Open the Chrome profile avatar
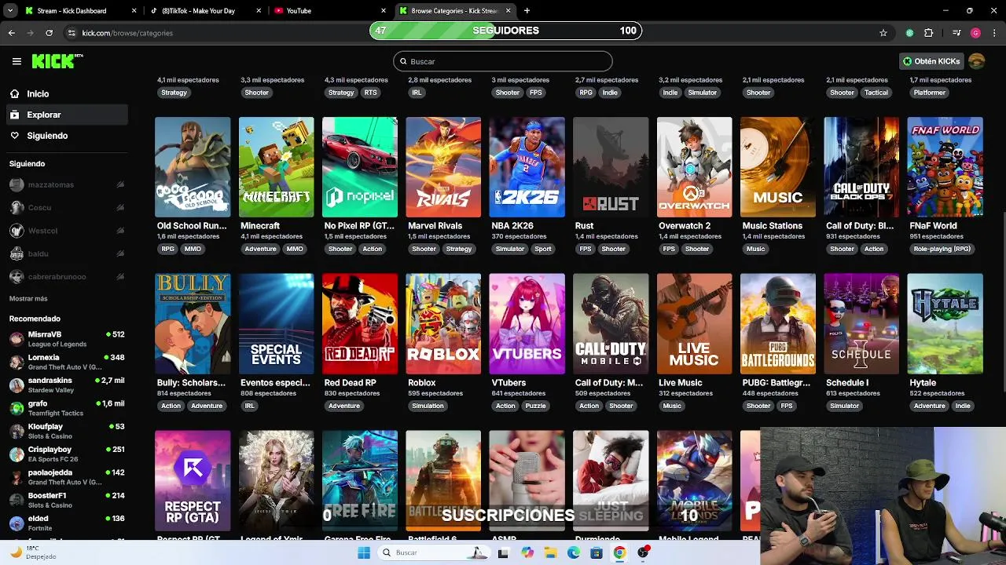This screenshot has height=565, width=1006. (x=975, y=33)
